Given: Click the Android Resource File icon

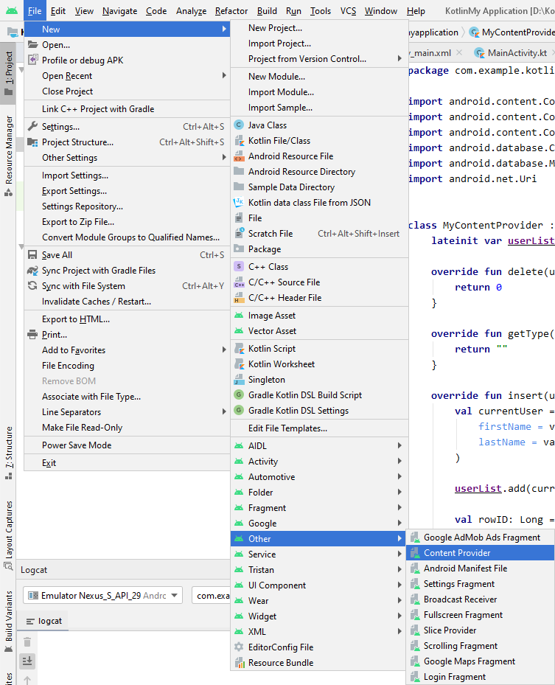Looking at the screenshot, I should [x=239, y=156].
